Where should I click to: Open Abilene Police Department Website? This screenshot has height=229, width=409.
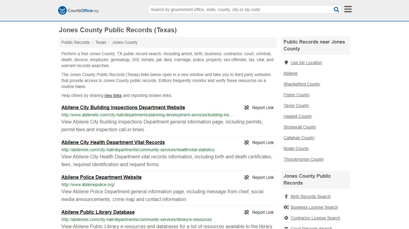click(102, 177)
